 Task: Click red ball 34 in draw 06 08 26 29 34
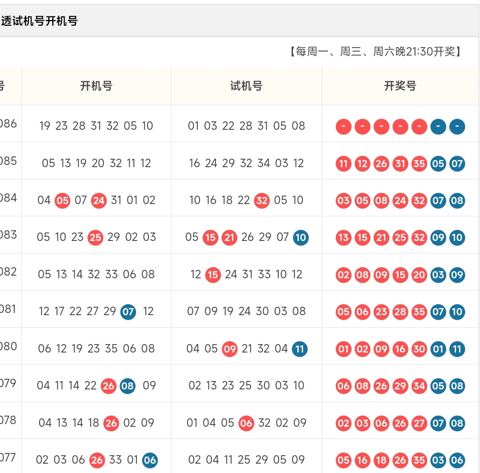(x=419, y=386)
